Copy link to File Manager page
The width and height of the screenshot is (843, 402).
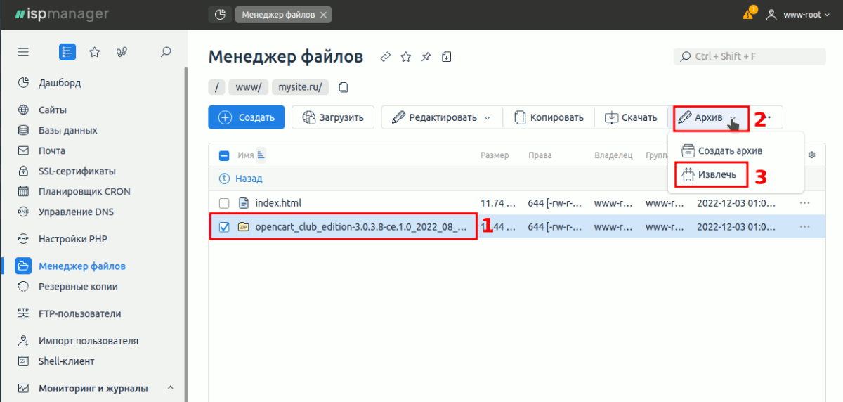coord(385,57)
